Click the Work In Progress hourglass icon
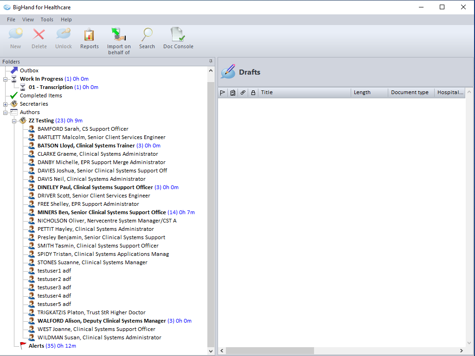The image size is (475, 356). point(14,79)
